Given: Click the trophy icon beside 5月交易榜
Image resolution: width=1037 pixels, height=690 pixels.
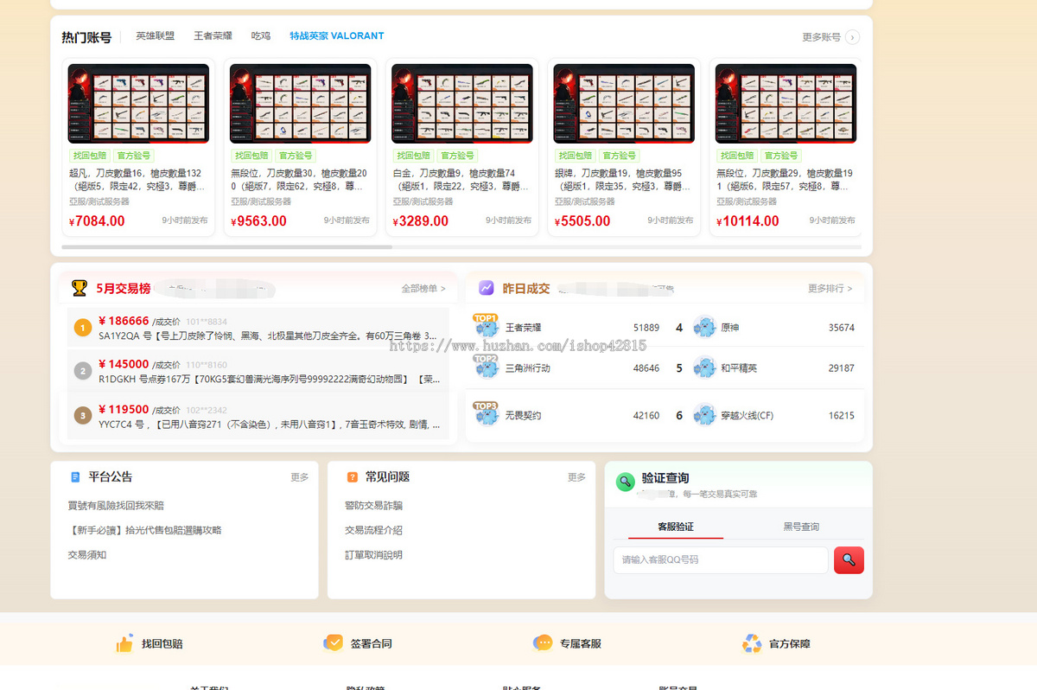Looking at the screenshot, I should point(79,288).
